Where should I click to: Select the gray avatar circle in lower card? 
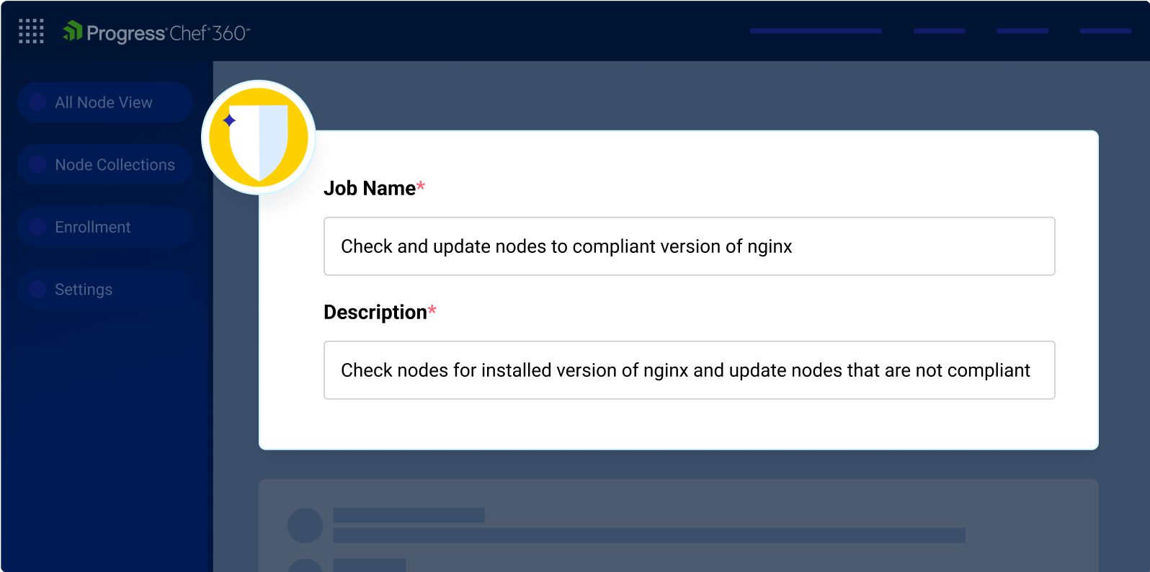point(306,525)
